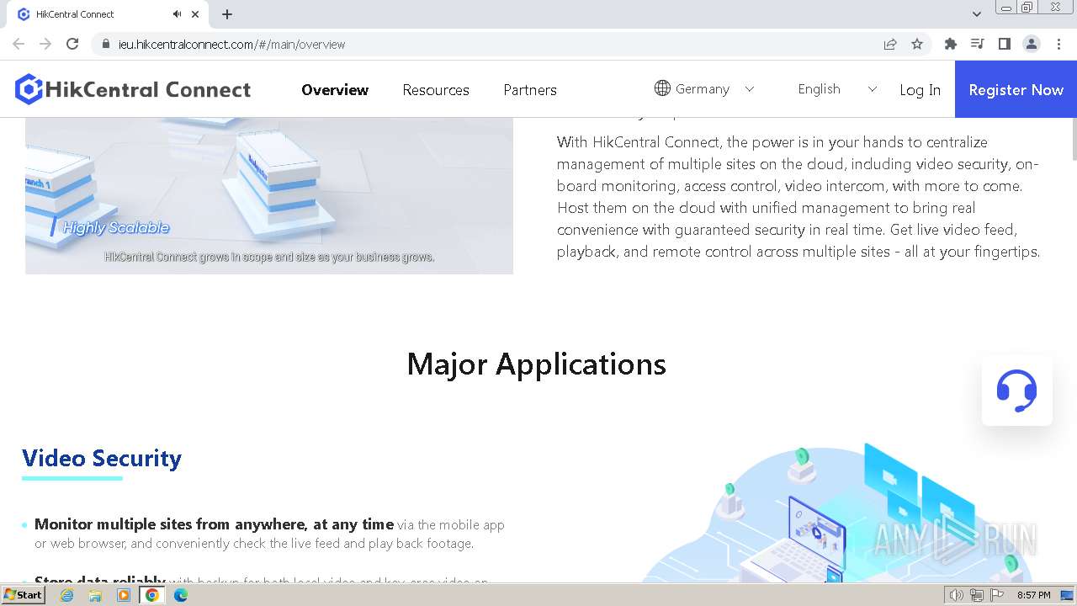The width and height of the screenshot is (1077, 606).
Task: Click the globe icon beside Germany
Action: pos(662,88)
